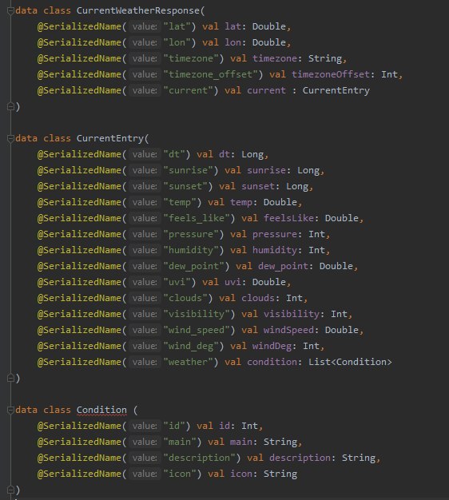
Task: Collapse fold marker at CurrentWeatherResponse closing parenthesis
Action: [10, 106]
